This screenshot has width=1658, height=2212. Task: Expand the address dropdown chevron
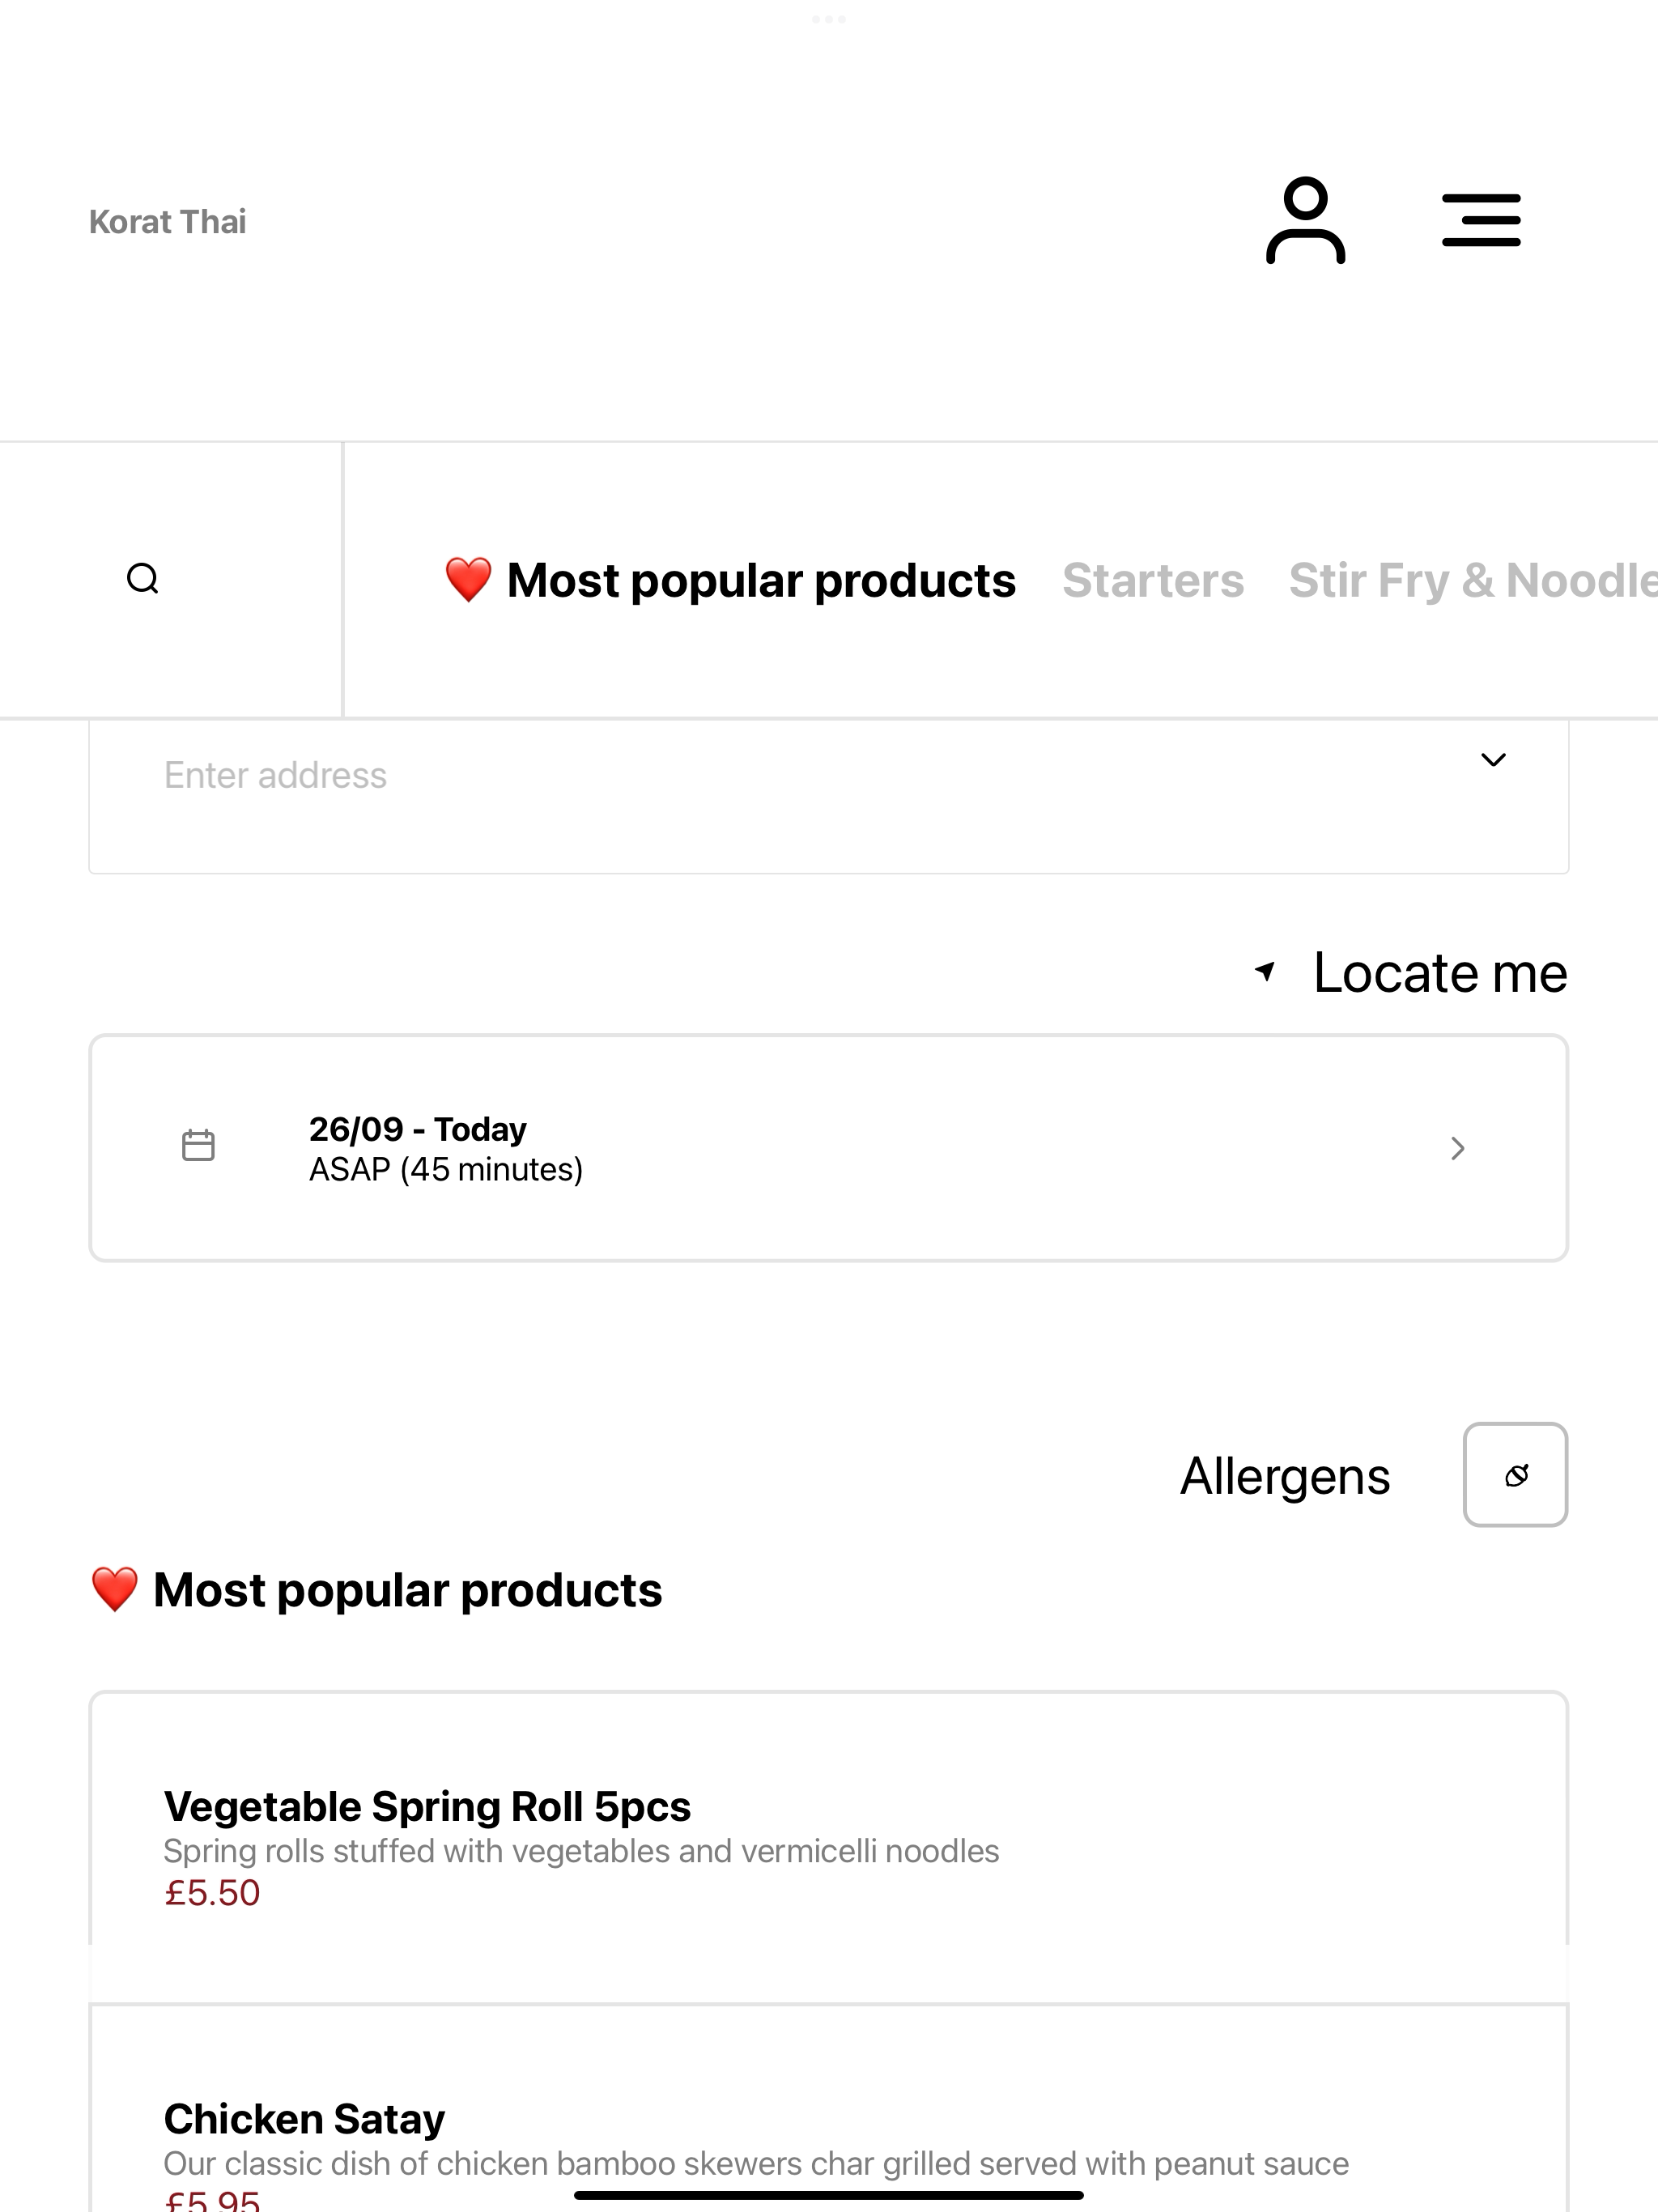click(x=1493, y=760)
